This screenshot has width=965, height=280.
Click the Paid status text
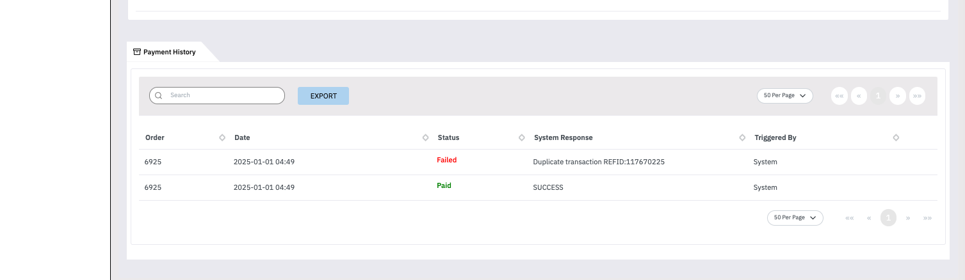(x=444, y=185)
